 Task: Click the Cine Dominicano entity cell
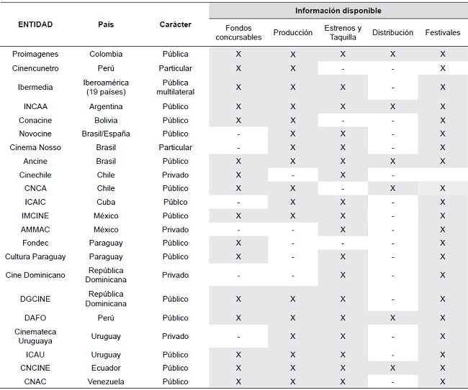point(35,275)
